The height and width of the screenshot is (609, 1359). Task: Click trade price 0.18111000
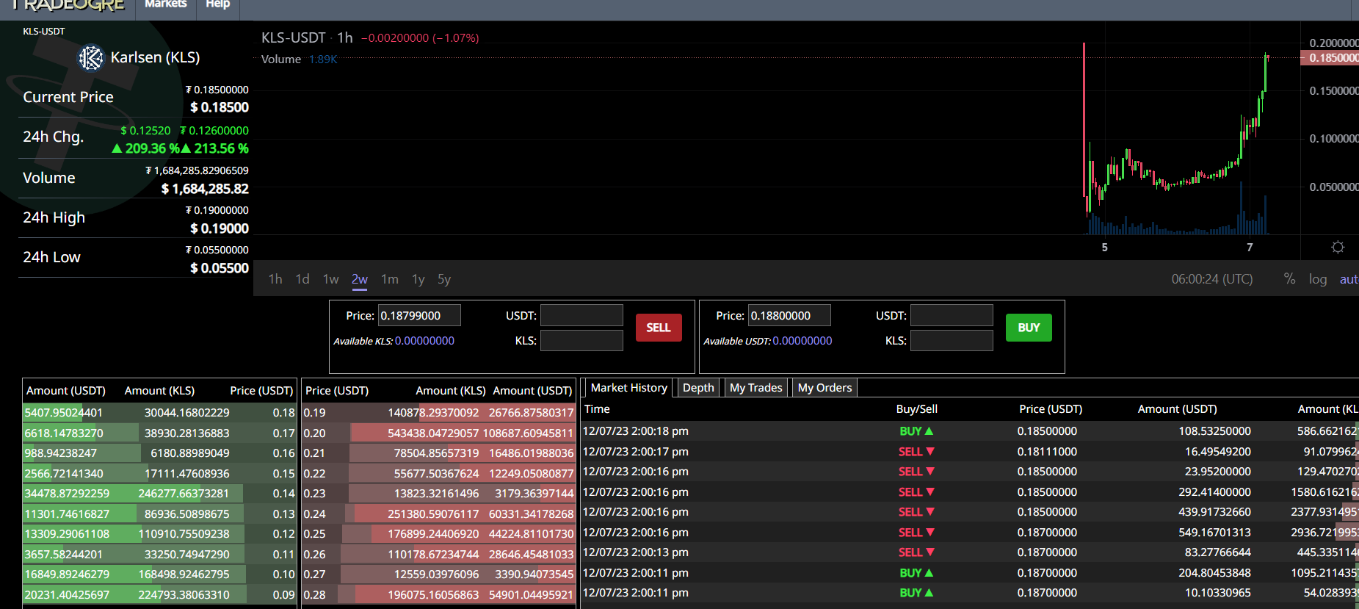(1047, 452)
